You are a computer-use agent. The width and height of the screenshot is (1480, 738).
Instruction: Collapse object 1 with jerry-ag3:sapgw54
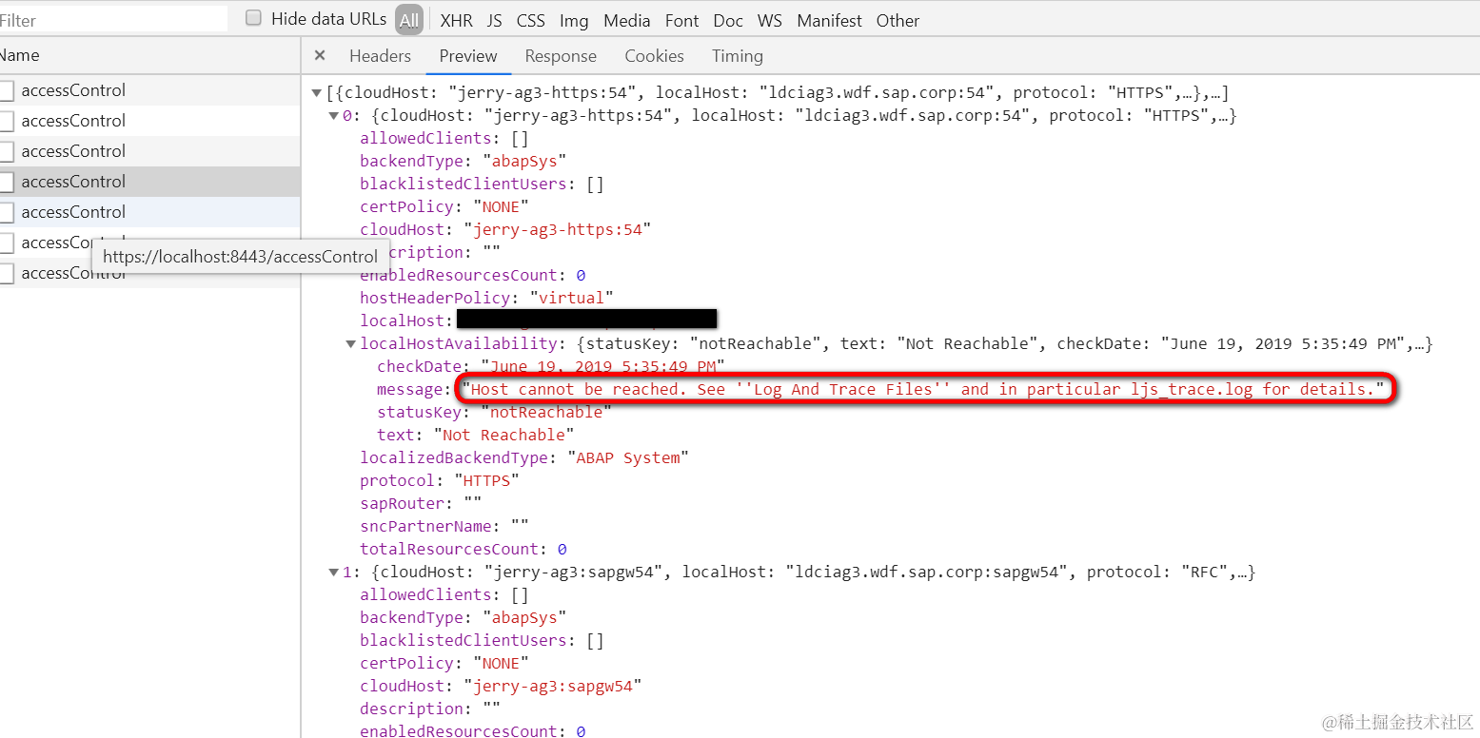(x=334, y=573)
